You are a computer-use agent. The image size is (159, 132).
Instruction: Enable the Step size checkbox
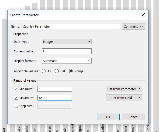(16, 106)
